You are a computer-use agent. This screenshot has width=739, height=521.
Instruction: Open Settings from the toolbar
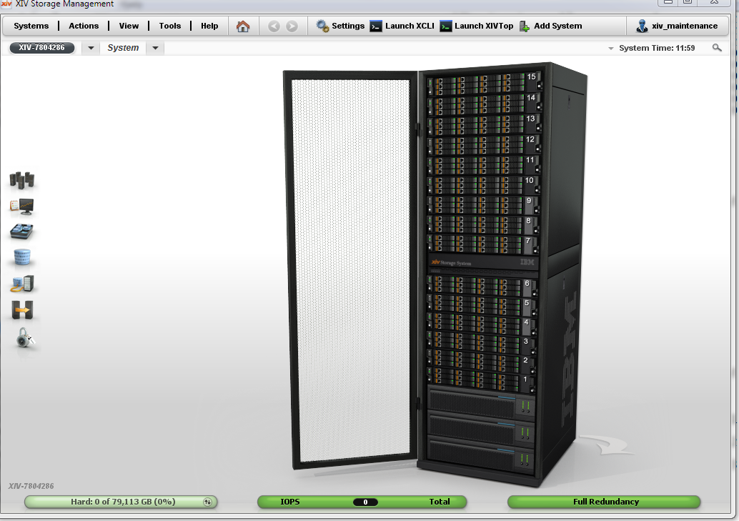point(340,26)
